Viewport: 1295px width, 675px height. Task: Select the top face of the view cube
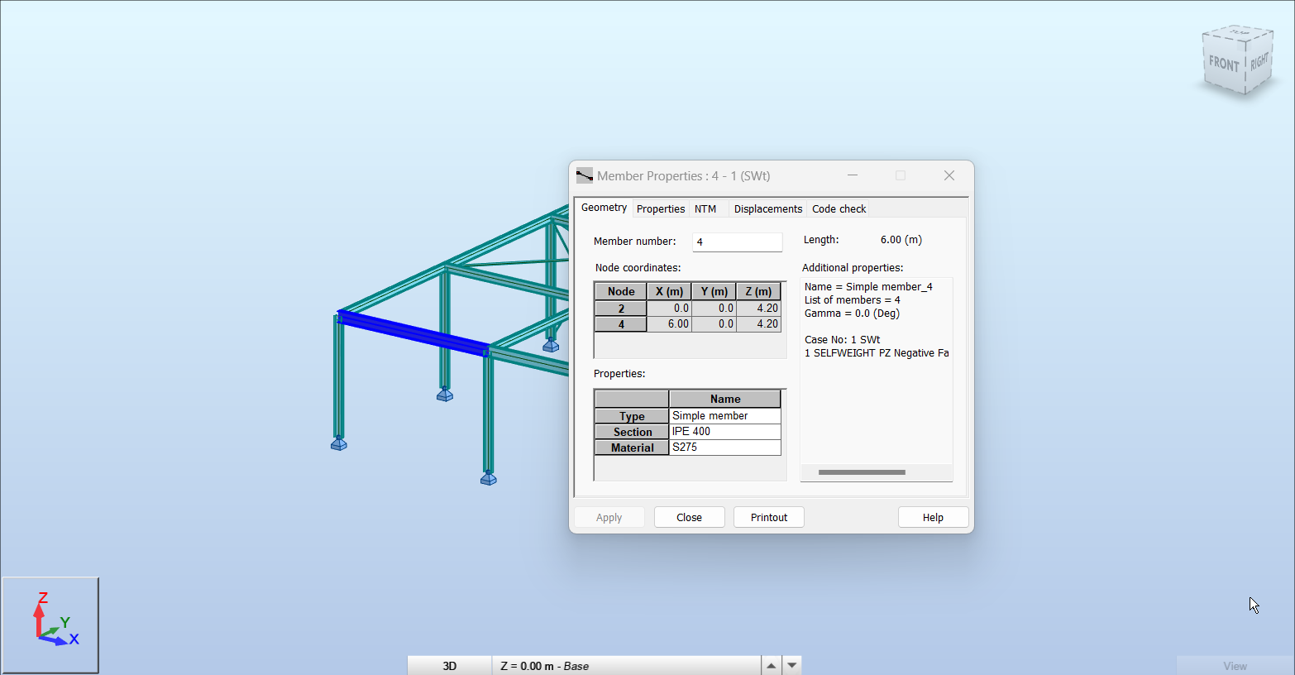pyautogui.click(x=1240, y=35)
